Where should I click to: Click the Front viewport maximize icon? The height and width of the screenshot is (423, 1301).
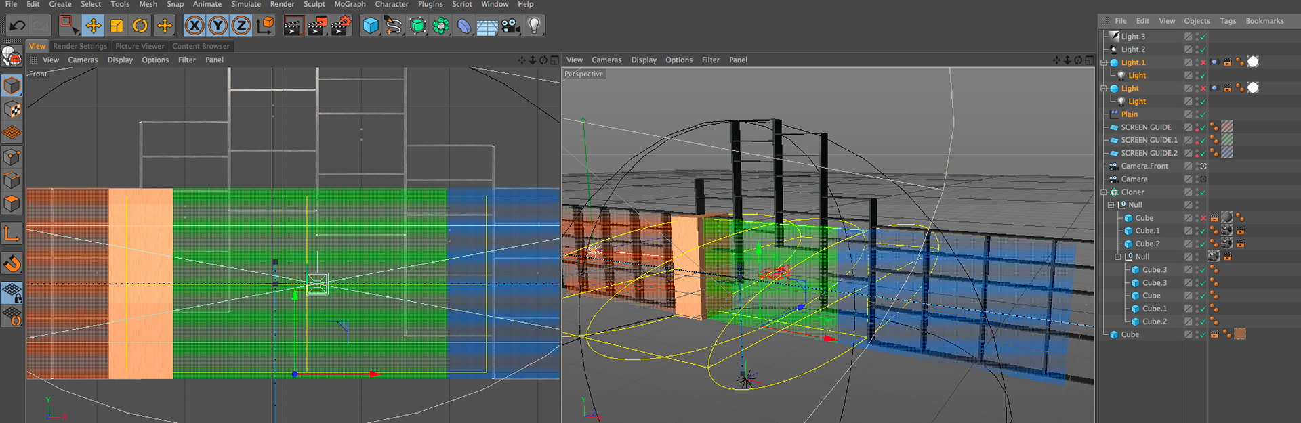pos(554,60)
